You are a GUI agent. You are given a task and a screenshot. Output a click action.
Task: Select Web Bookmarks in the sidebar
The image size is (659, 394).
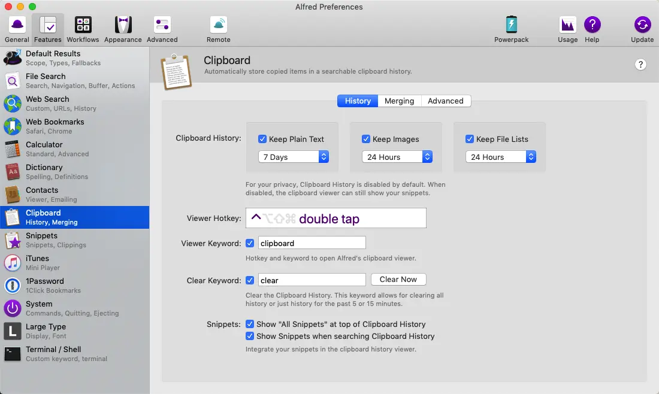75,126
